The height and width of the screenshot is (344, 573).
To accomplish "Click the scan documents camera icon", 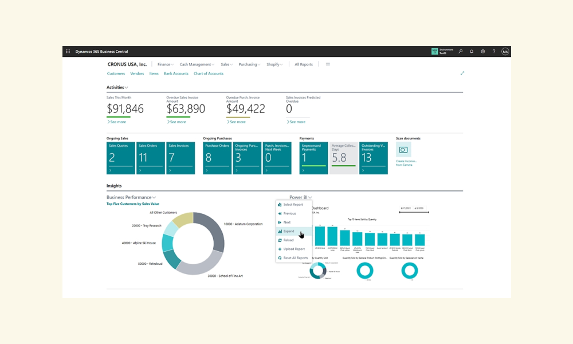I will [x=403, y=150].
